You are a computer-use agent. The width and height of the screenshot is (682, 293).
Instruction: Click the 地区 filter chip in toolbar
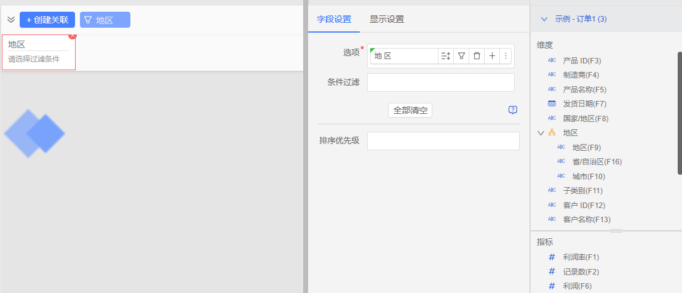(105, 20)
